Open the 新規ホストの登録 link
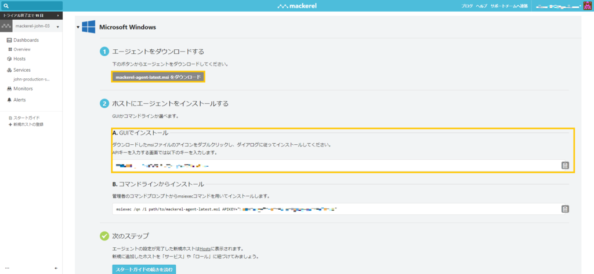The height and width of the screenshot is (274, 594). pos(28,124)
